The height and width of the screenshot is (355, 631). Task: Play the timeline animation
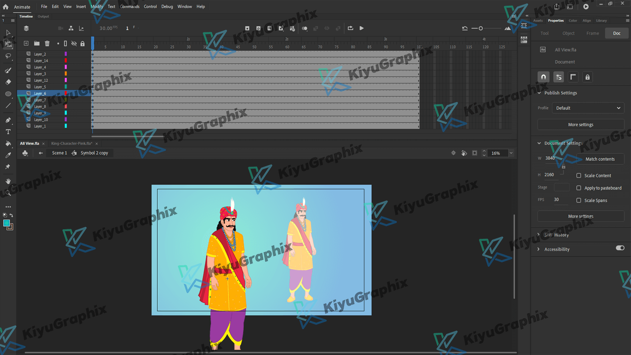tap(361, 28)
